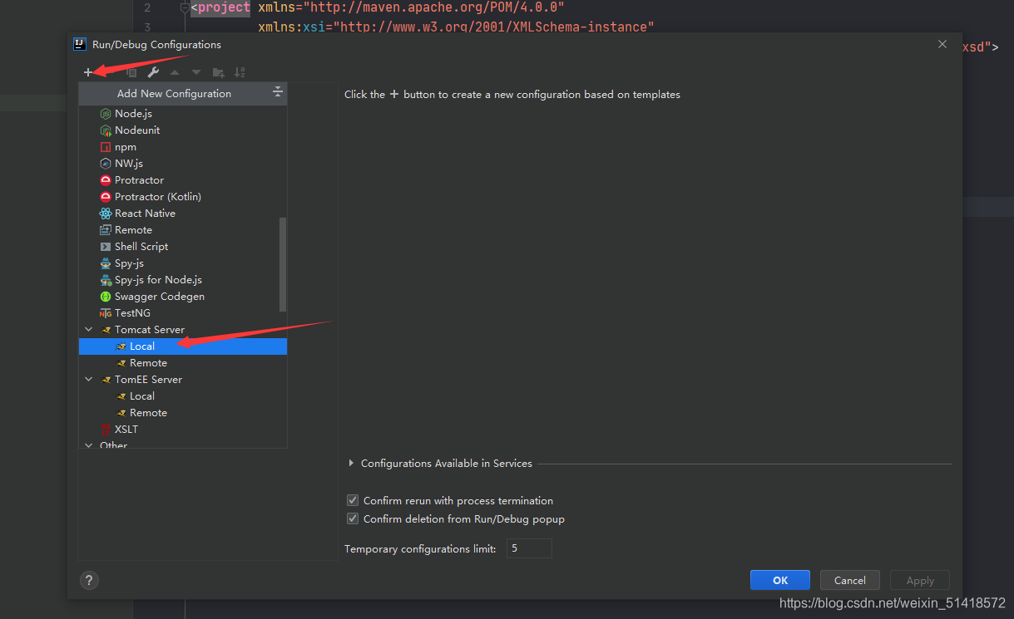The image size is (1014, 619).
Task: Click the TestNG configuration icon
Action: coord(106,313)
